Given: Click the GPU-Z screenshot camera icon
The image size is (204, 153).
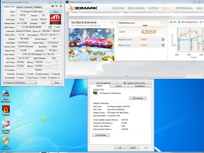Looking at the screenshot, I should coord(53,6).
